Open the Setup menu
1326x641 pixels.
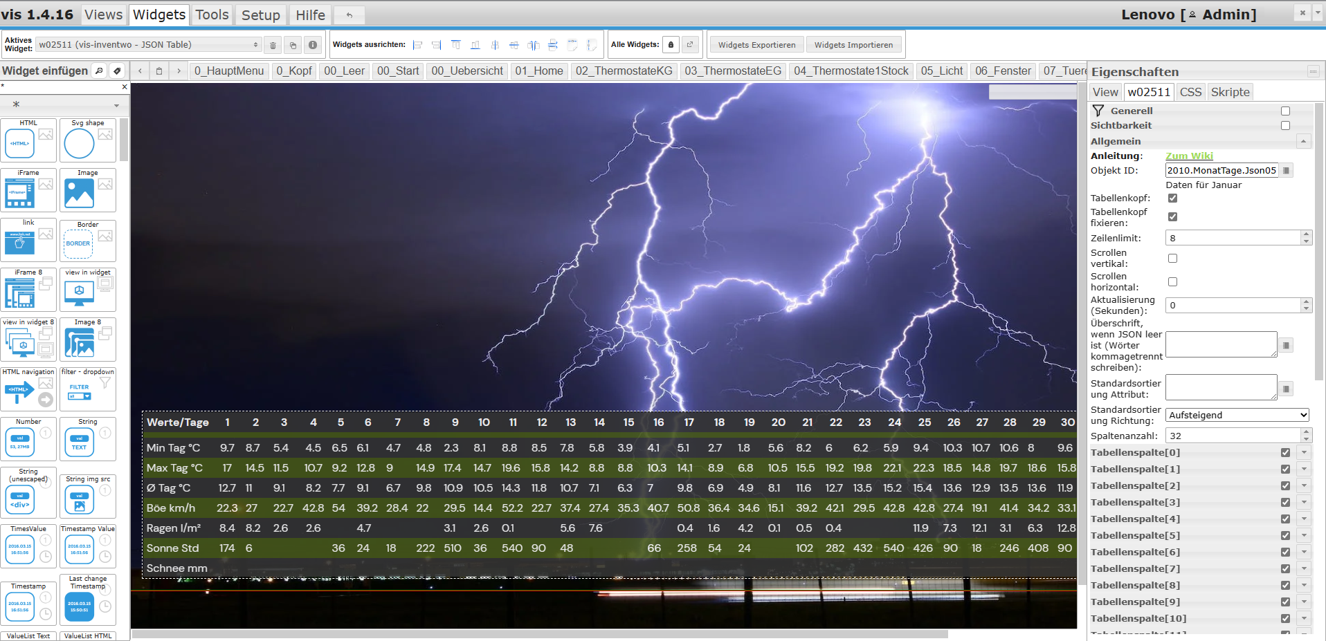260,15
